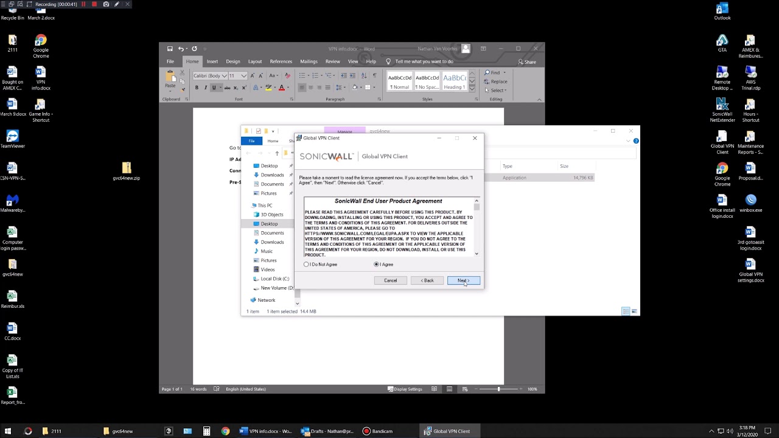Open the Review tab in Word
The image size is (779, 438).
(x=333, y=61)
